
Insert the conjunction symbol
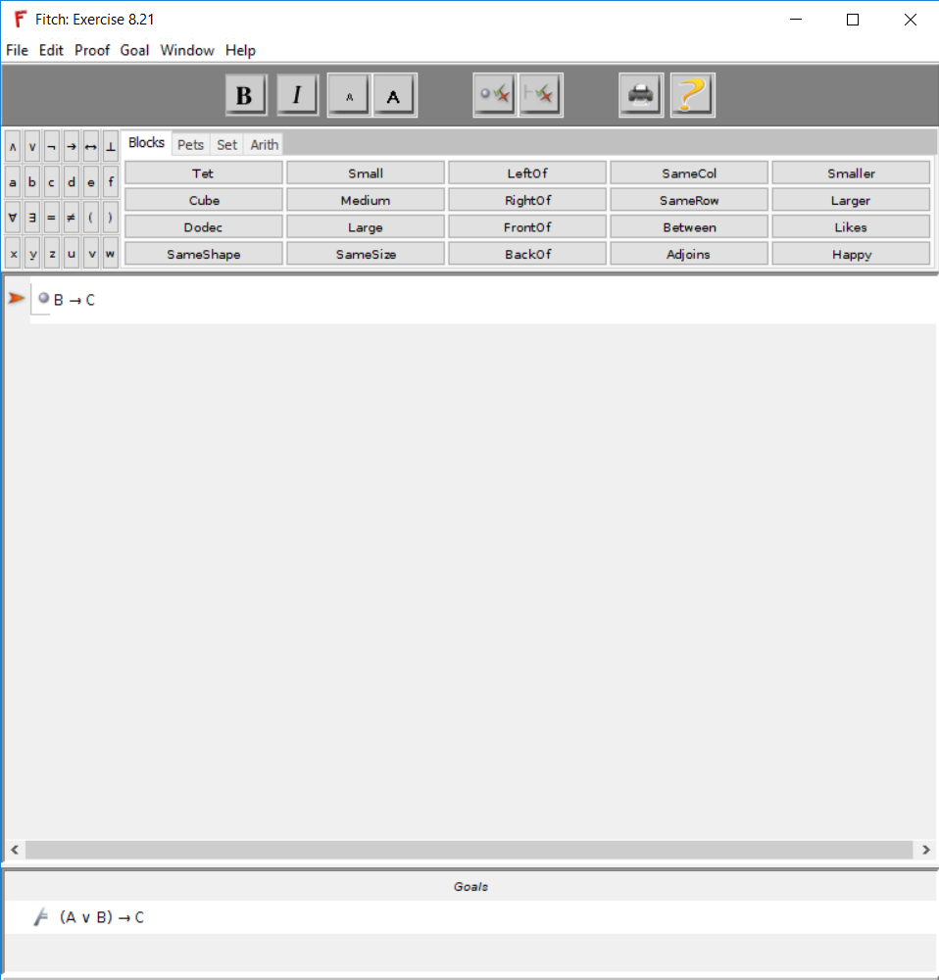coord(13,146)
